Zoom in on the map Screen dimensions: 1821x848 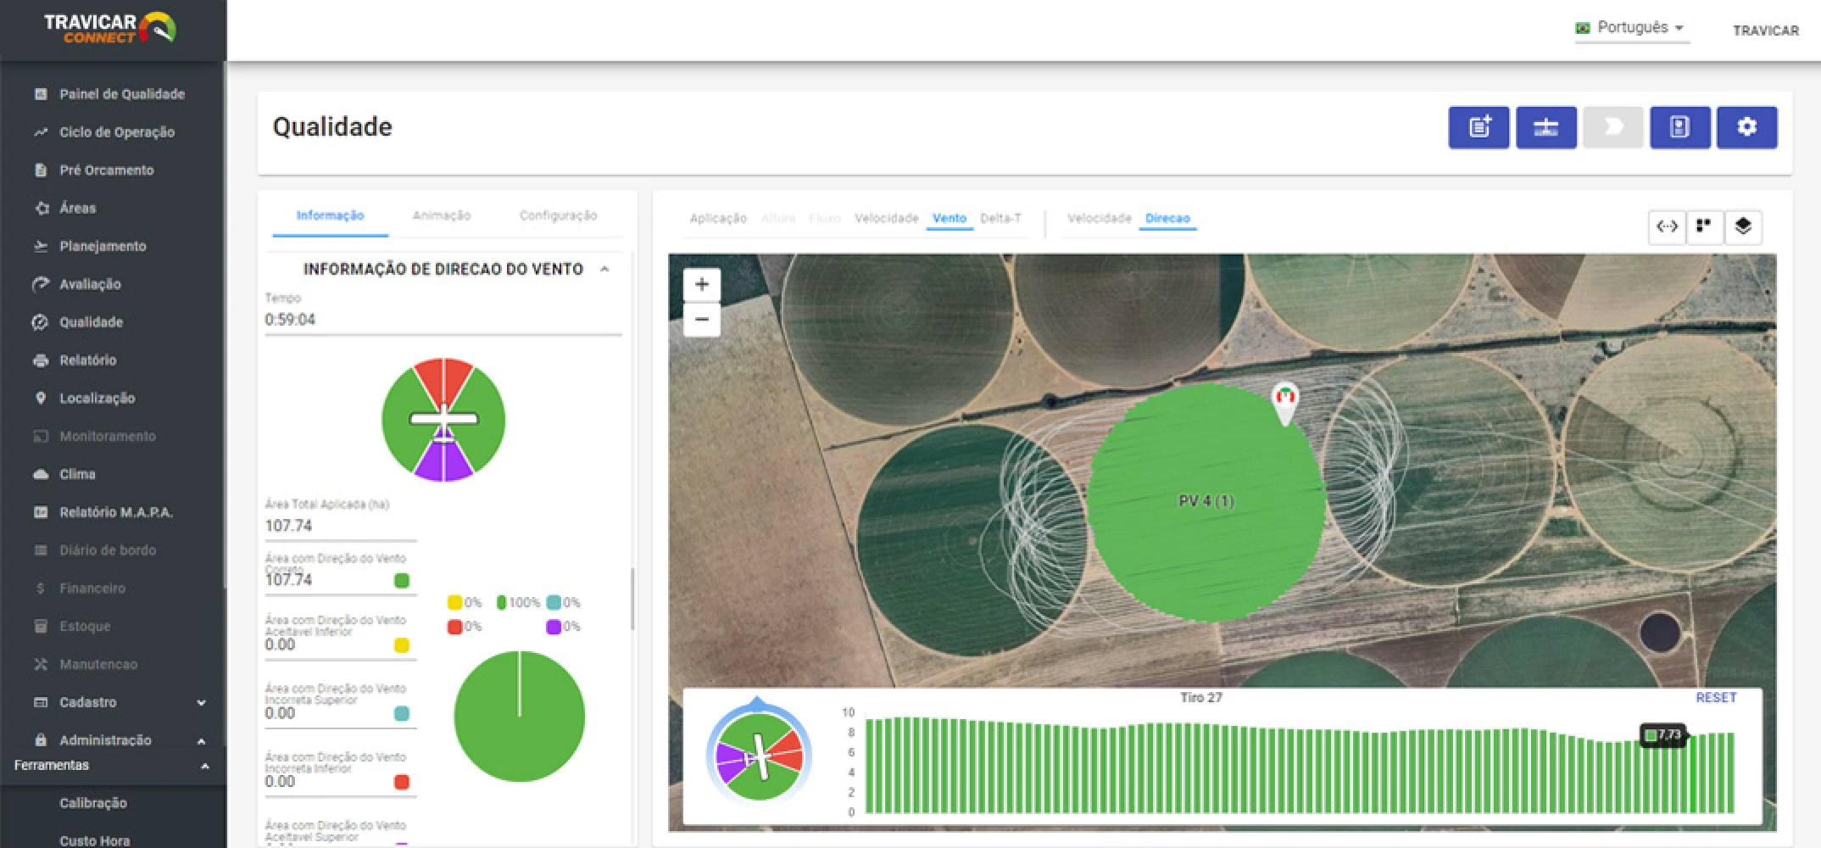click(702, 285)
